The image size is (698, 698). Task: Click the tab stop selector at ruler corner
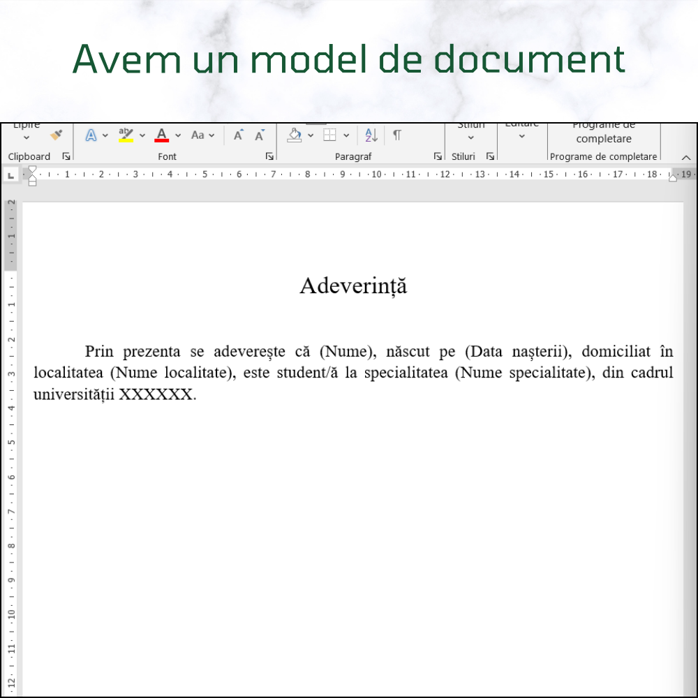pos(10,174)
